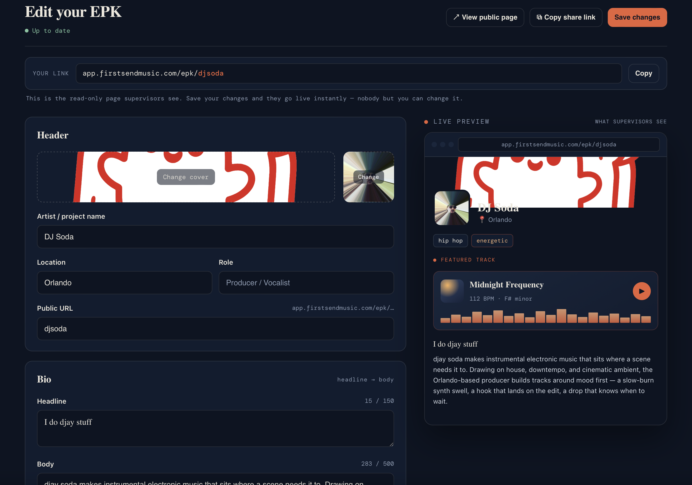Click the Body text area
The height and width of the screenshot is (485, 692).
[215, 479]
